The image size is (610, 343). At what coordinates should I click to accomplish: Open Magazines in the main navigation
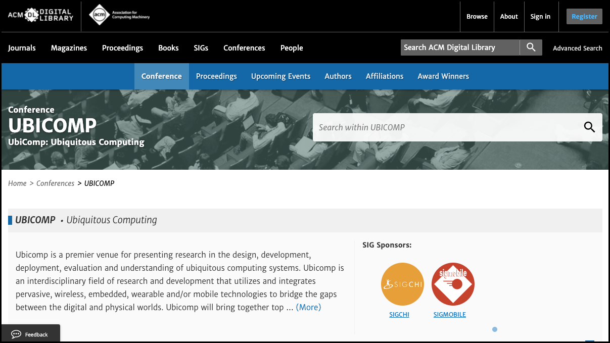(x=69, y=48)
